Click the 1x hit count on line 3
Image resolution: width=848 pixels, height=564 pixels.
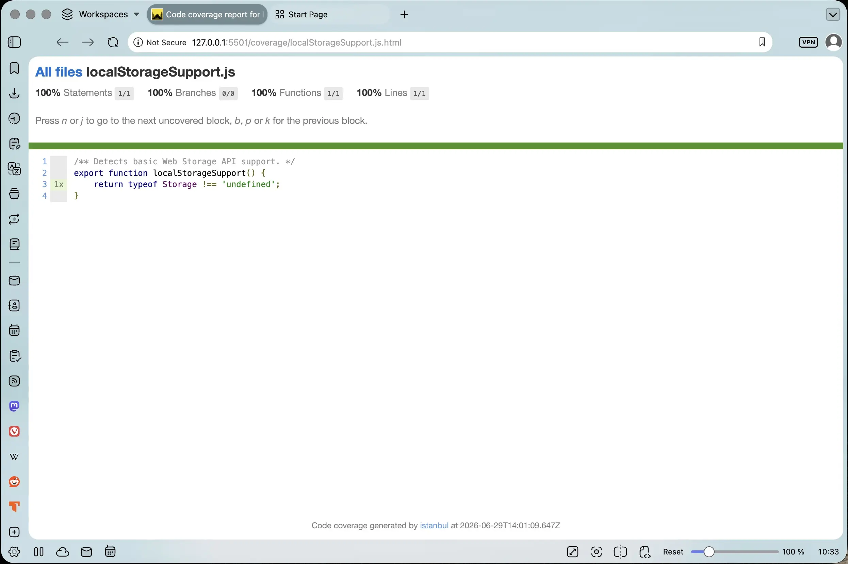59,184
